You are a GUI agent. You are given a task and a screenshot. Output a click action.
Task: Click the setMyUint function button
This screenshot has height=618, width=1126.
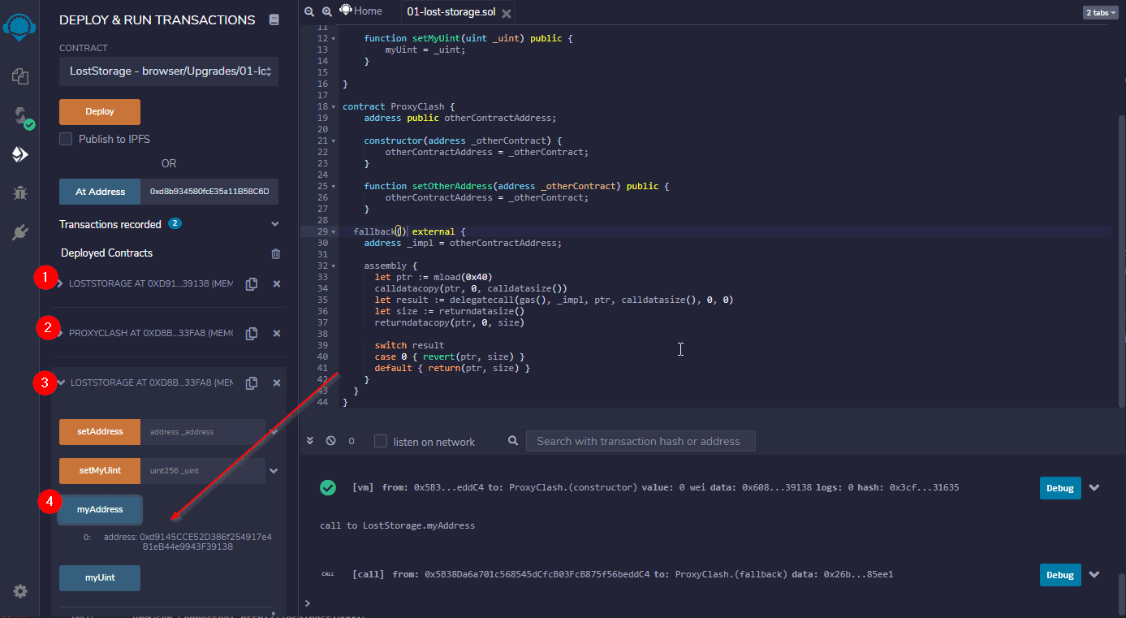tap(100, 471)
